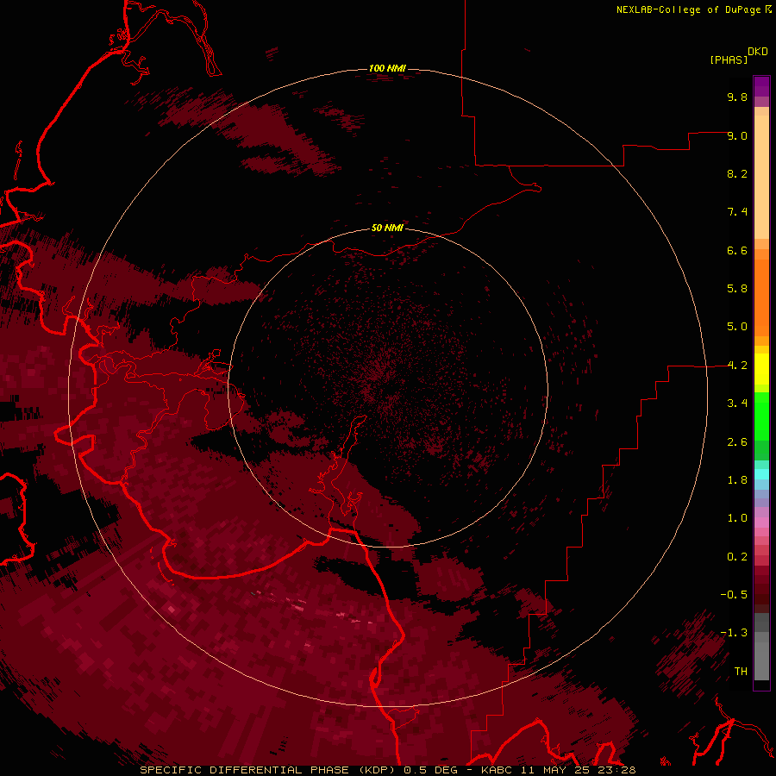The image size is (776, 776).
Task: Click the '3.4' scale value
Action: (737, 404)
